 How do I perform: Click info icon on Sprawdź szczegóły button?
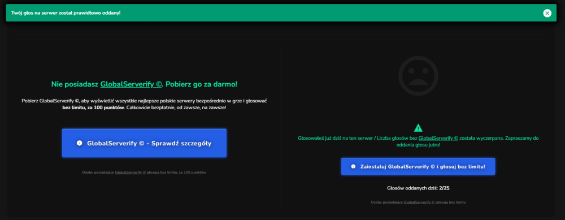tap(80, 143)
